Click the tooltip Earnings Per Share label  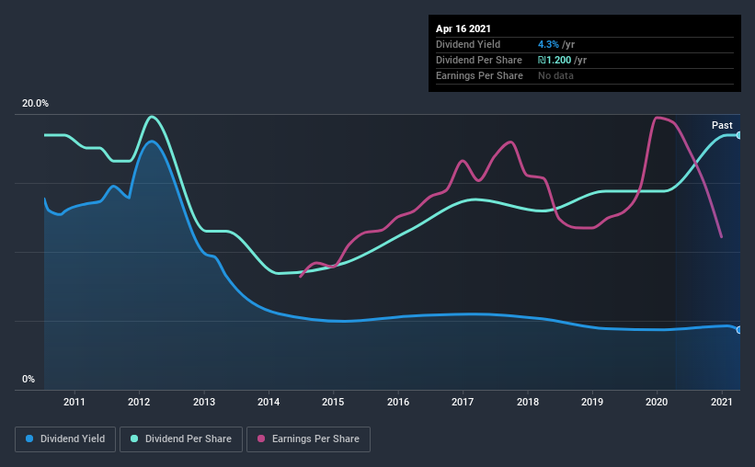coord(479,75)
